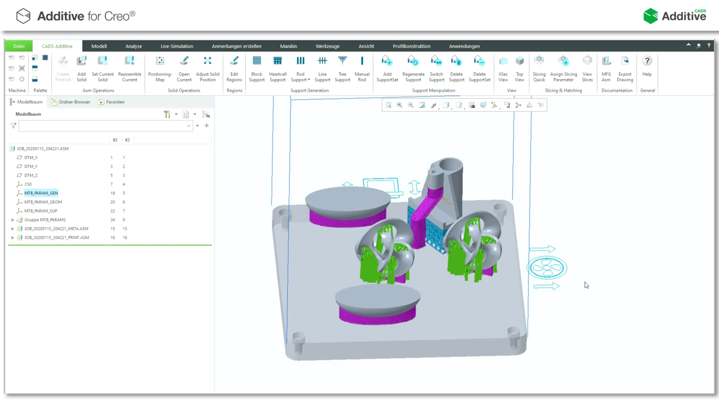Click Zoom In in graphics toolbar

(400, 105)
